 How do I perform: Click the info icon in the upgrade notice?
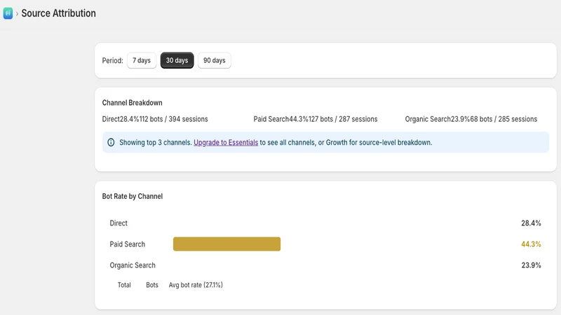coord(111,142)
